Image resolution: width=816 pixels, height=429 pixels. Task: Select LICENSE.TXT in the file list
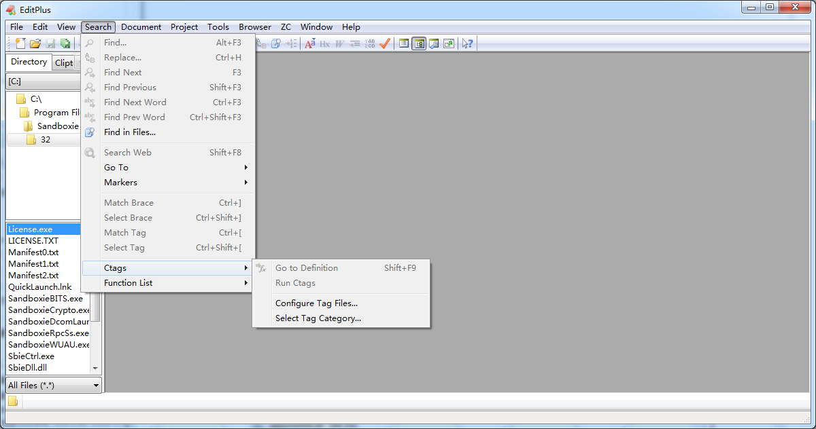point(33,241)
